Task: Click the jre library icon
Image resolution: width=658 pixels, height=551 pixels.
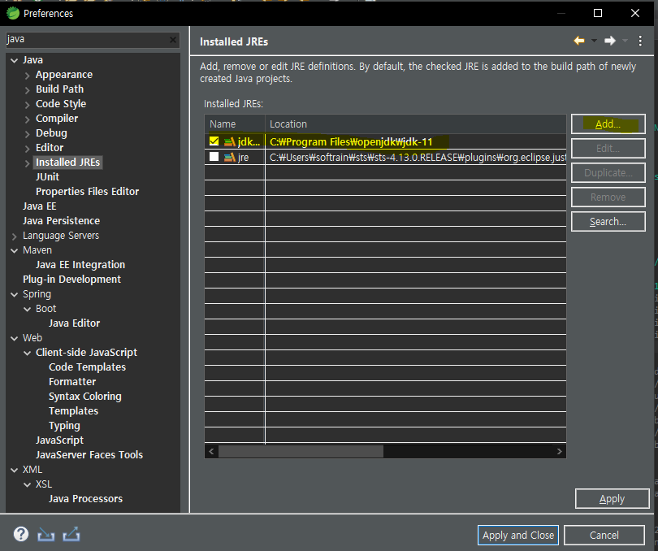Action: pyautogui.click(x=230, y=158)
